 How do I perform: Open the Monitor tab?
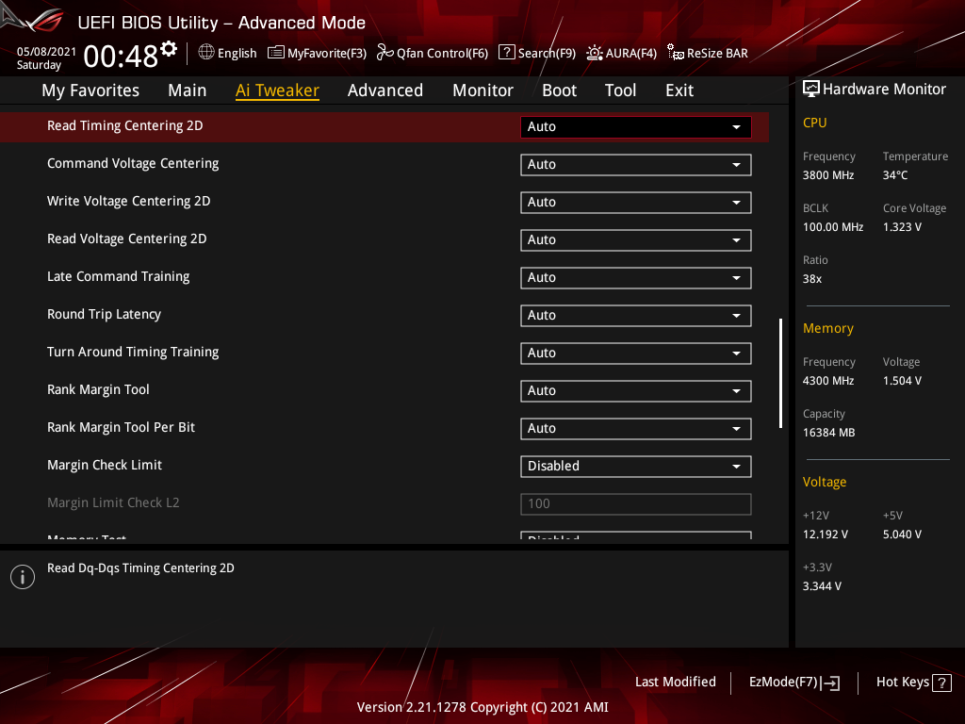coord(482,90)
